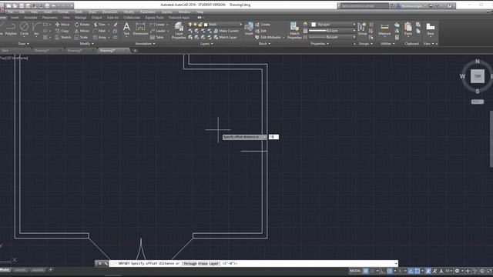Viewport: 493px width, 277px height.
Task: Expand the Layers panel
Action: [x=206, y=44]
